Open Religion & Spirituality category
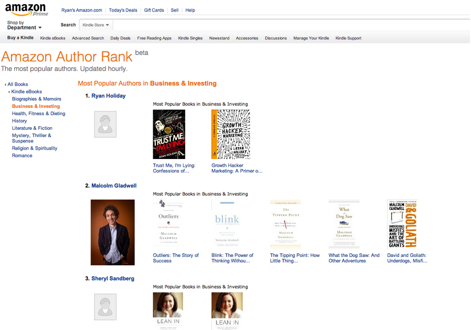 35,148
